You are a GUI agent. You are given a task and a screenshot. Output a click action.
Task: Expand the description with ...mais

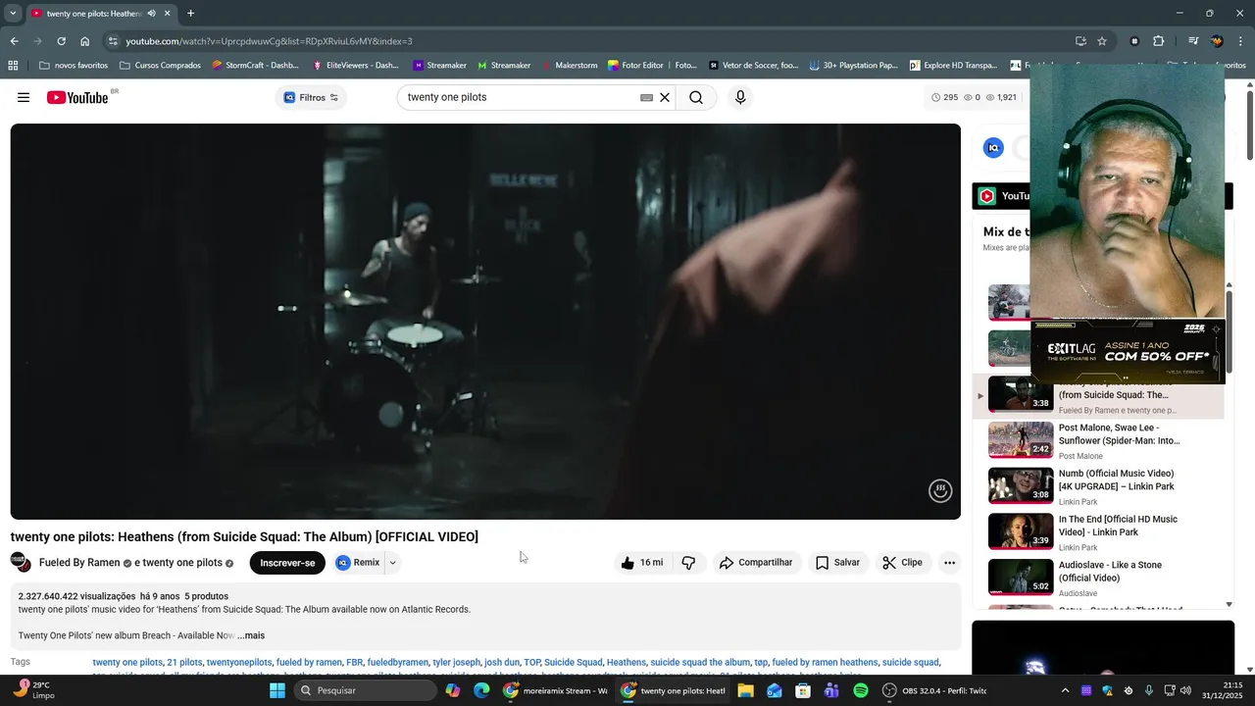(251, 635)
